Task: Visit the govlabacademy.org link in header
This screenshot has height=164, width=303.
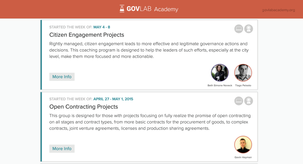Action: (279, 10)
